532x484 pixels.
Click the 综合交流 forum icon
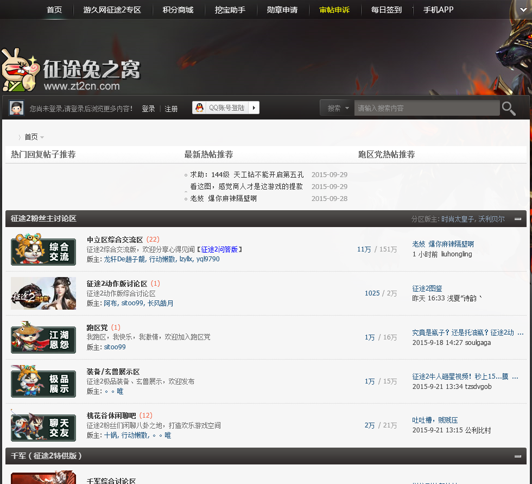click(43, 249)
